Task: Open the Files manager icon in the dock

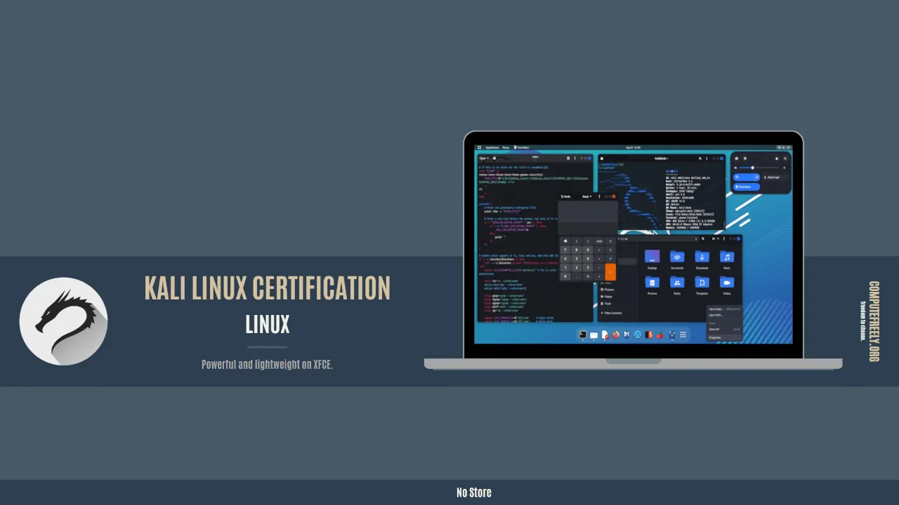Action: click(x=594, y=335)
